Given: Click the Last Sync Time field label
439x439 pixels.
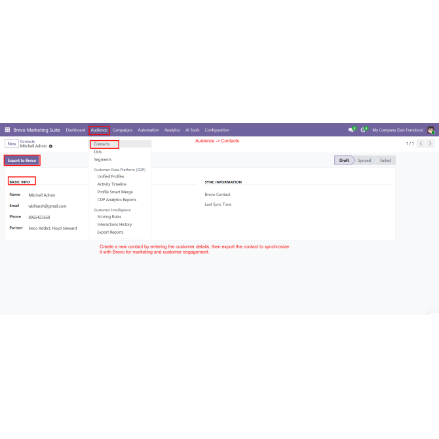Looking at the screenshot, I should (218, 204).
